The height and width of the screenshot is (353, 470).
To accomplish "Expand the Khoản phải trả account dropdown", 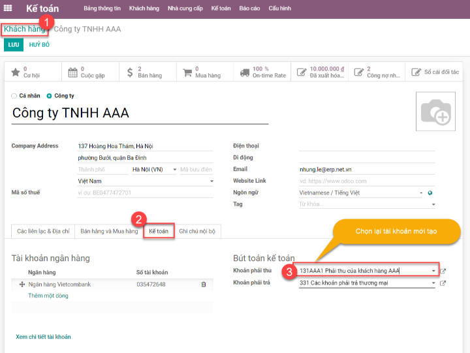I will tap(433, 283).
